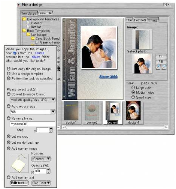Click the CoverBack Templ folder icon
The image size is (176, 189).
(33, 38)
